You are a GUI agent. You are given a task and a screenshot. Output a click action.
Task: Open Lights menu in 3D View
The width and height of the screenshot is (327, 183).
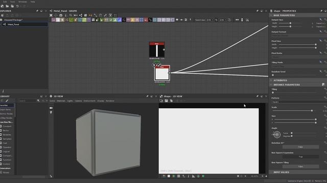70,101
